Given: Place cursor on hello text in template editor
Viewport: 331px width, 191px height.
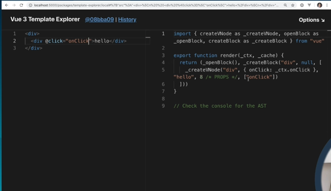Looking at the screenshot, I should coord(102,41).
